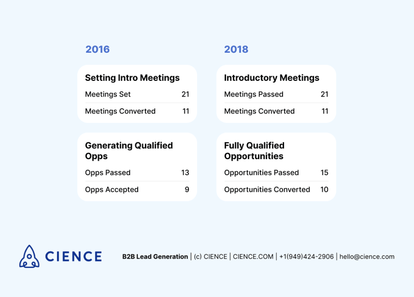Select the 2016 year heading
Screen dimensions: 414x297
tap(97, 49)
